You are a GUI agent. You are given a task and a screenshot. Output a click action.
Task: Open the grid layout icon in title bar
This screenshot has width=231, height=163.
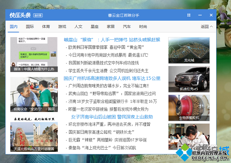click(x=189, y=15)
